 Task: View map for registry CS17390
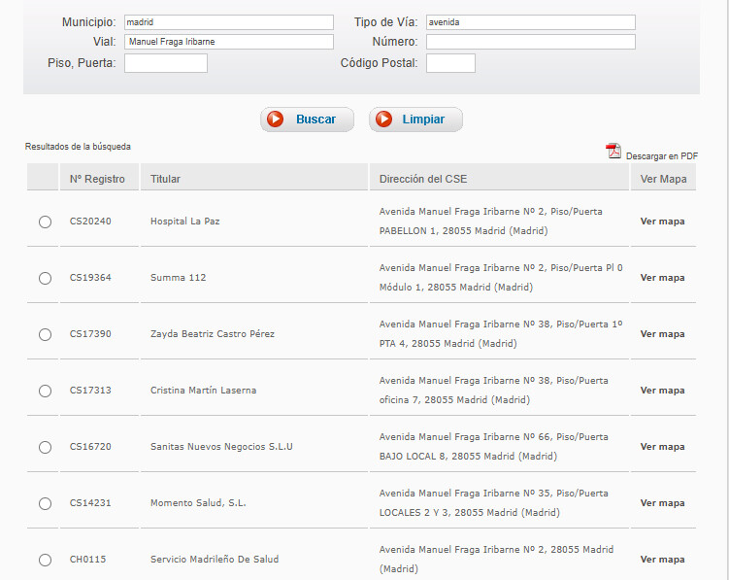662,334
